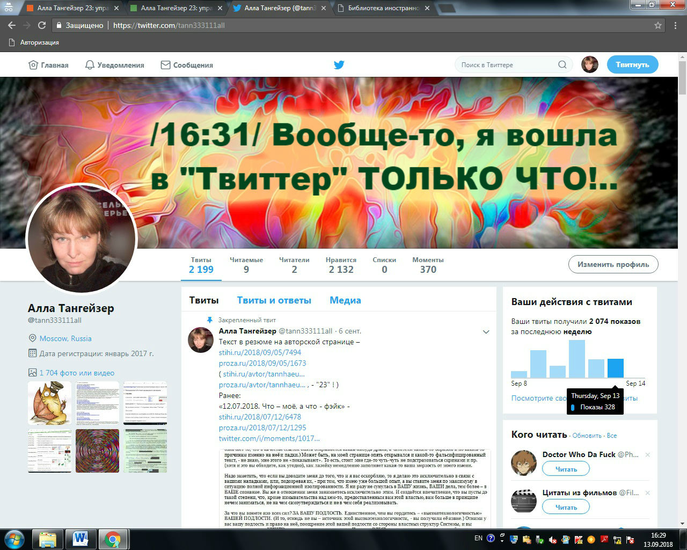Open the twitter.com/i/moments/1017... link

click(269, 438)
